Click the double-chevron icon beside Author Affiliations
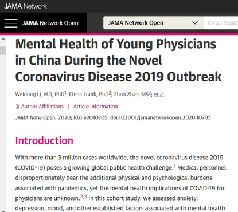Viewport: 238px width, 212px height. (18, 107)
